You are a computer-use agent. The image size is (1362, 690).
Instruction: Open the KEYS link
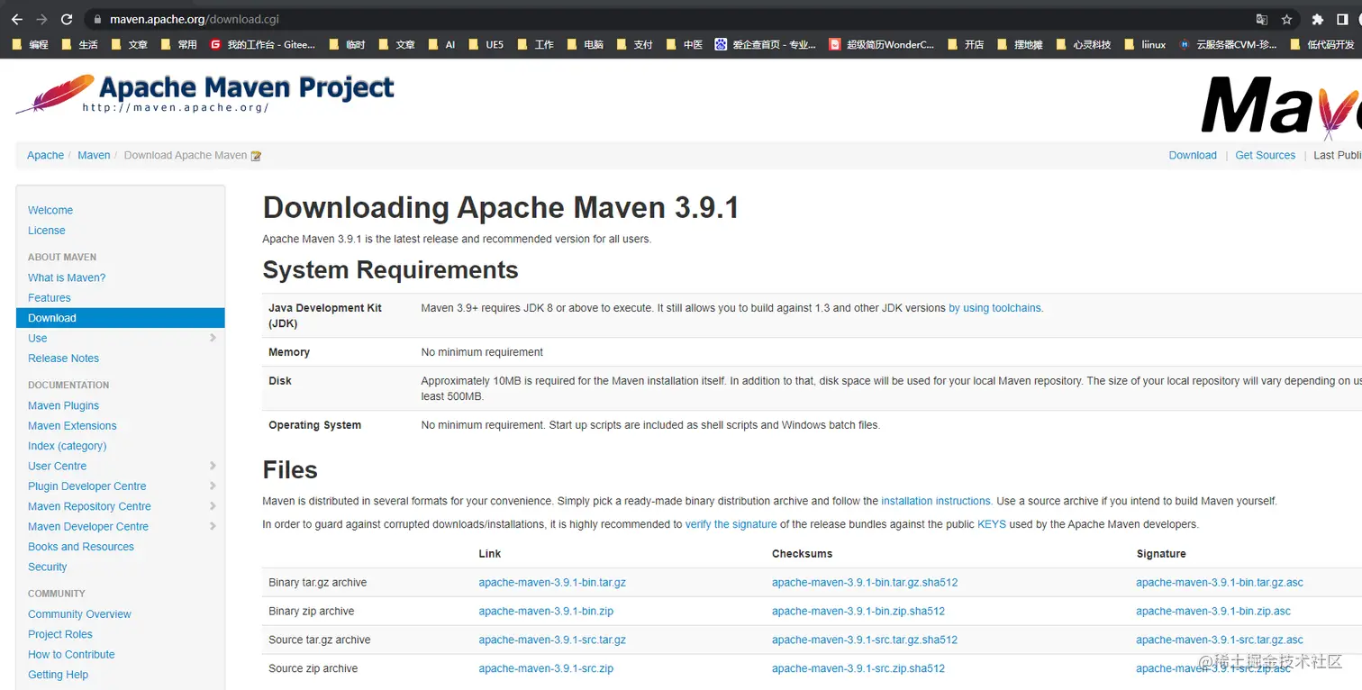992,524
